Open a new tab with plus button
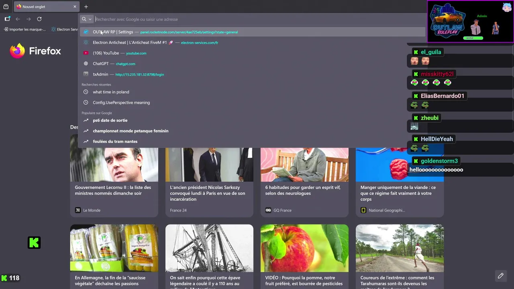This screenshot has width=514, height=289. [x=86, y=7]
